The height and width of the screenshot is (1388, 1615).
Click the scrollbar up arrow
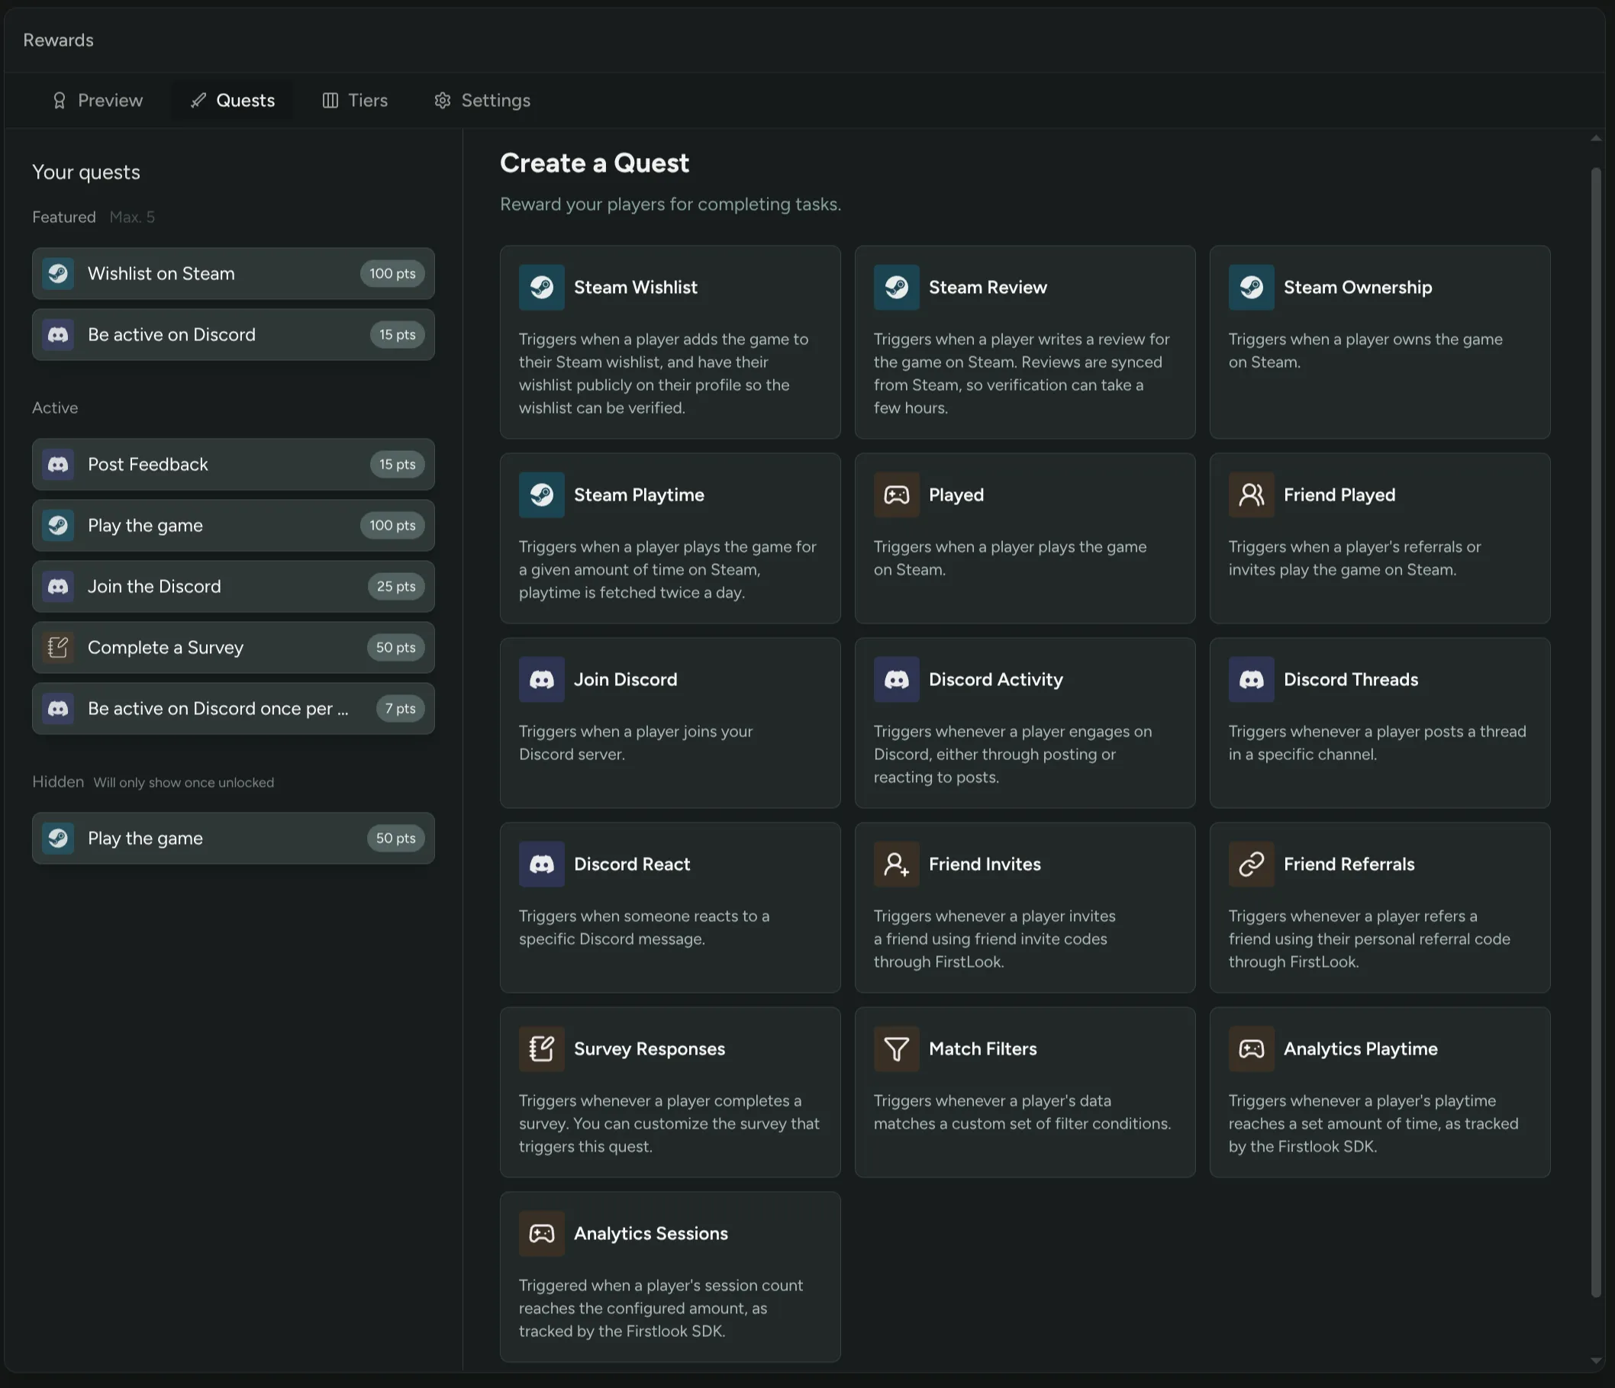(1595, 139)
